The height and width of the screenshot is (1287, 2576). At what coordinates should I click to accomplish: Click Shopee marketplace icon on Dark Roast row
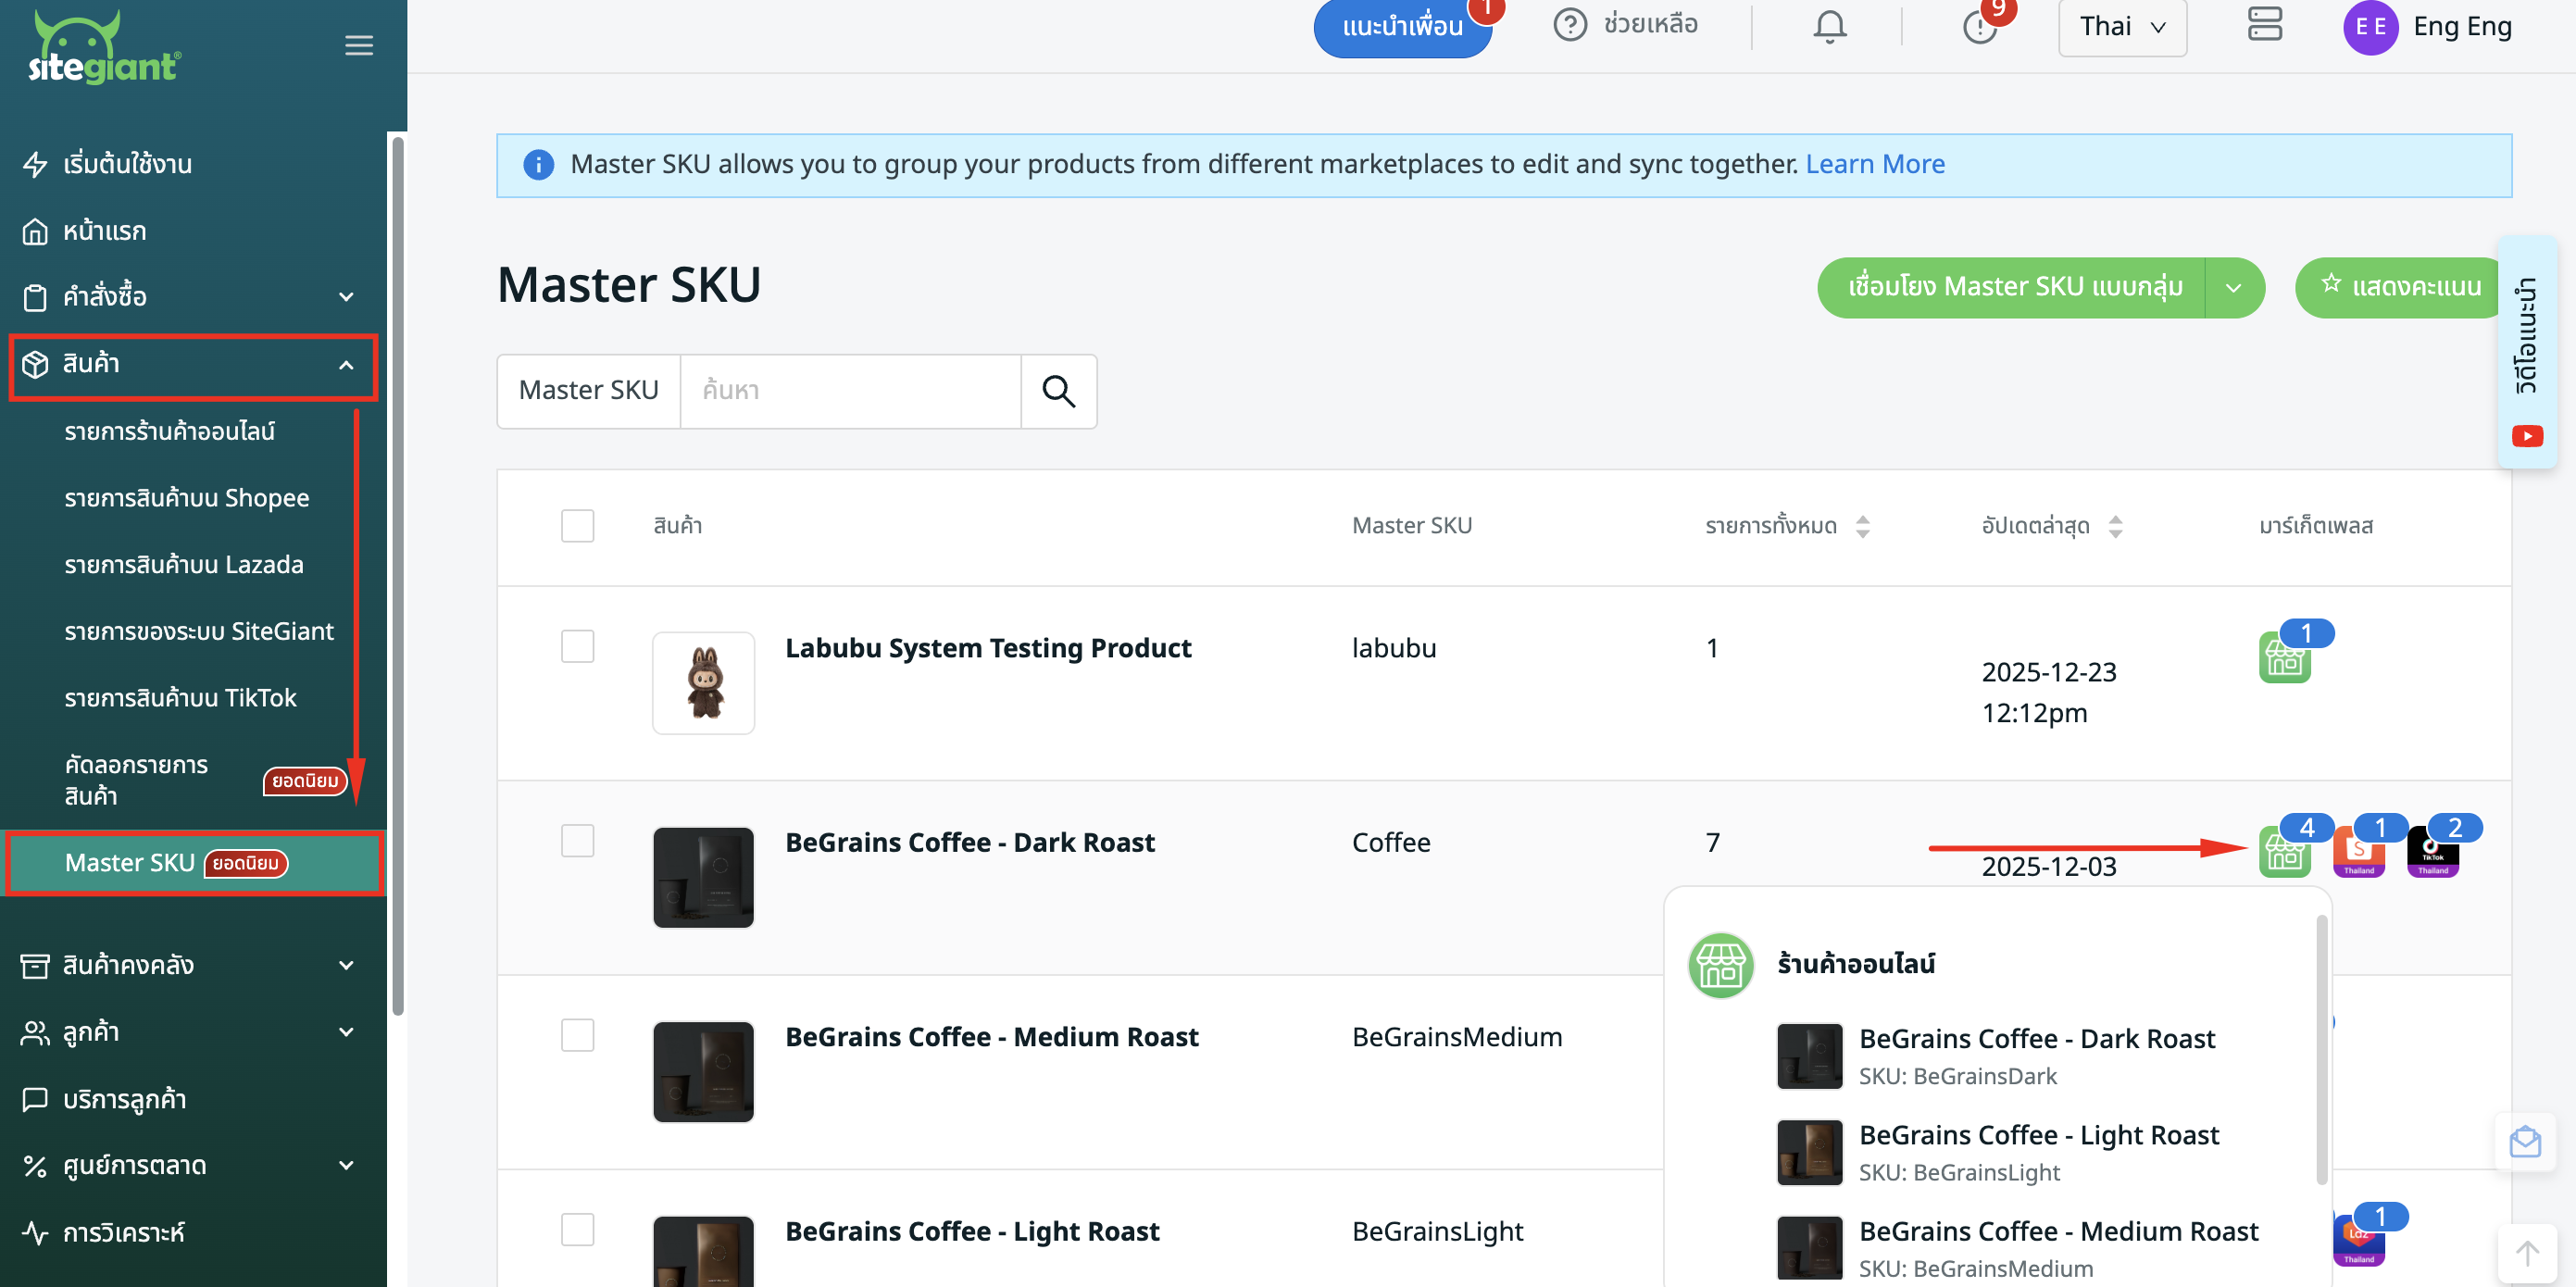tap(2358, 853)
